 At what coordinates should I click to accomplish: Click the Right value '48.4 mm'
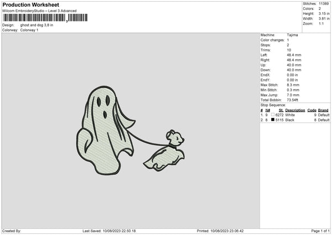point(294,60)
